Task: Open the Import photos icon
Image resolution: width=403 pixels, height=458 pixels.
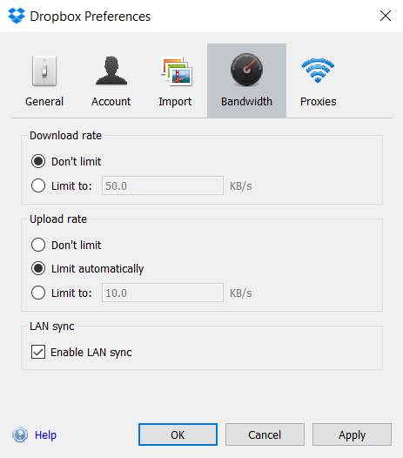Action: point(176,71)
